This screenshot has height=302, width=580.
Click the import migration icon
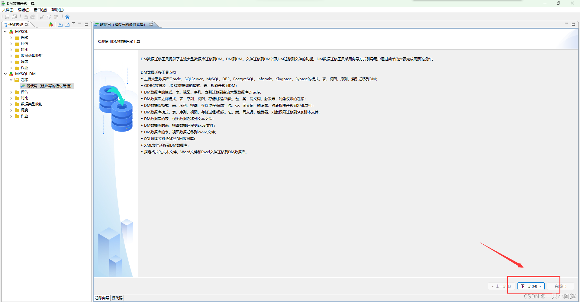60,24
